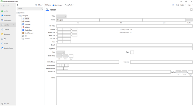Open the Title dropdown
Image resolution: width=193 pixels, height=106 pixels.
point(61,16)
